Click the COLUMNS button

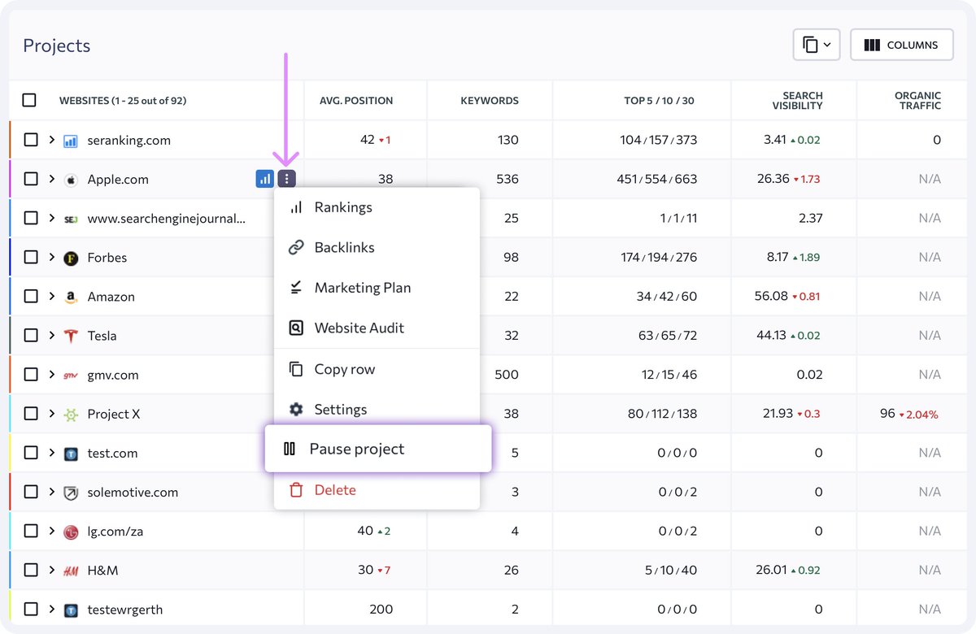coord(901,45)
